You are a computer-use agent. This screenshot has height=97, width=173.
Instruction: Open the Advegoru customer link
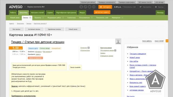click(x=38, y=51)
